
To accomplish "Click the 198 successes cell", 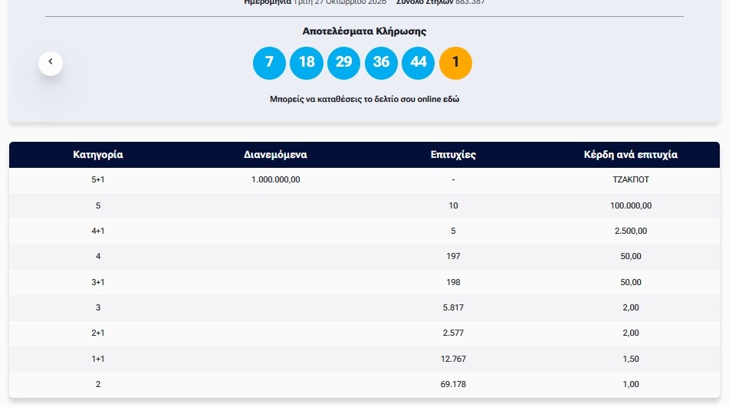I will click(x=453, y=282).
